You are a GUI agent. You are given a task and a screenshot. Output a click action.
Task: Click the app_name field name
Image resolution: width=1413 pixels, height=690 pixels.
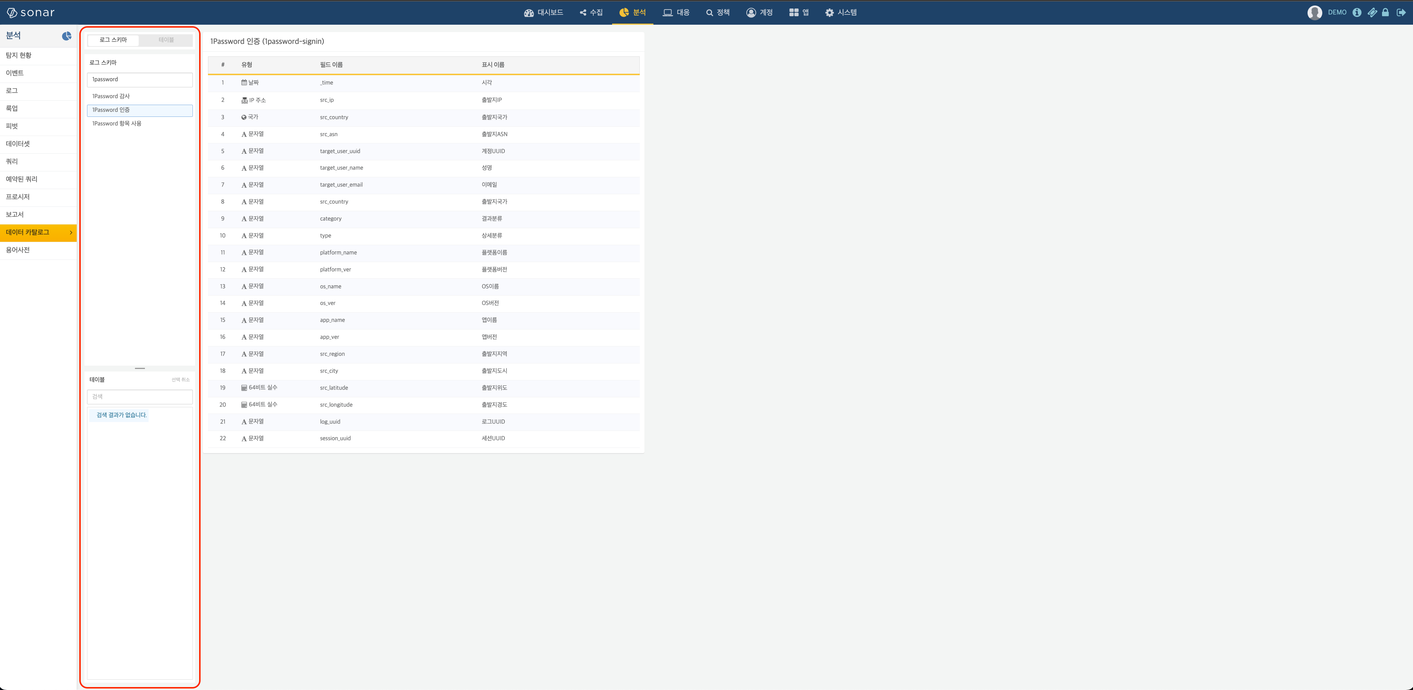tap(332, 320)
